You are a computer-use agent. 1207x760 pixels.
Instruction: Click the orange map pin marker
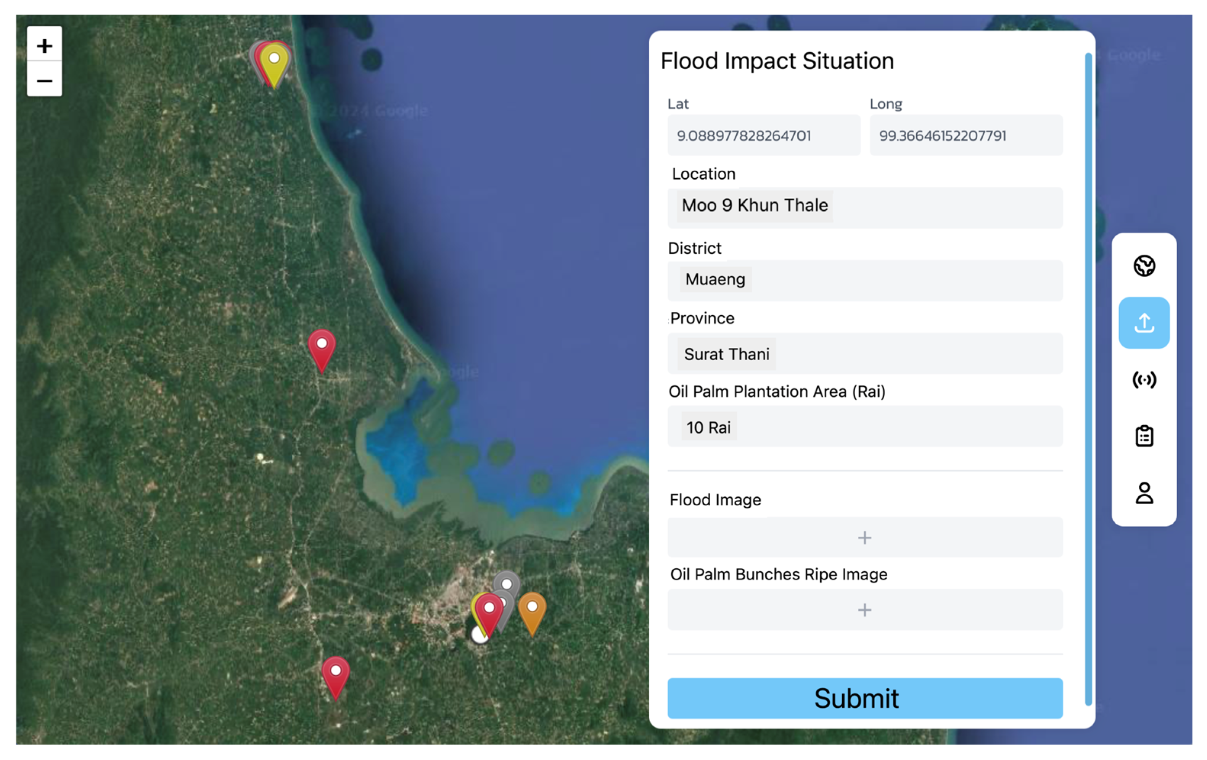[x=532, y=610]
